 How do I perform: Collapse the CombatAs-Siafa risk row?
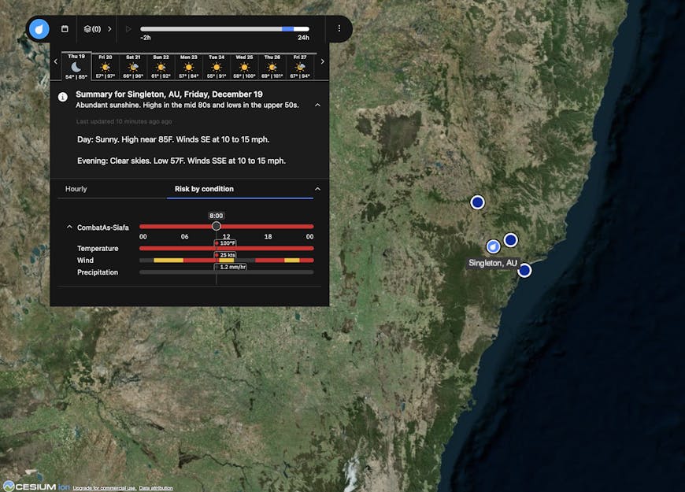pyautogui.click(x=69, y=227)
